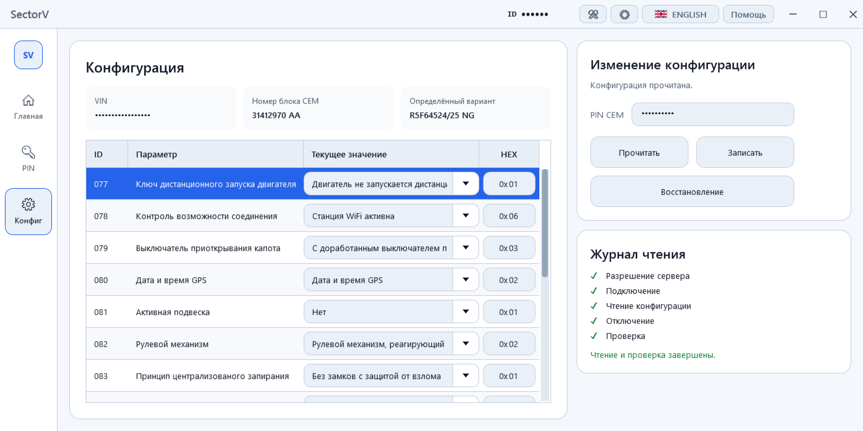Click the masked VIN value
Image resolution: width=863 pixels, height=431 pixels.
tap(123, 115)
